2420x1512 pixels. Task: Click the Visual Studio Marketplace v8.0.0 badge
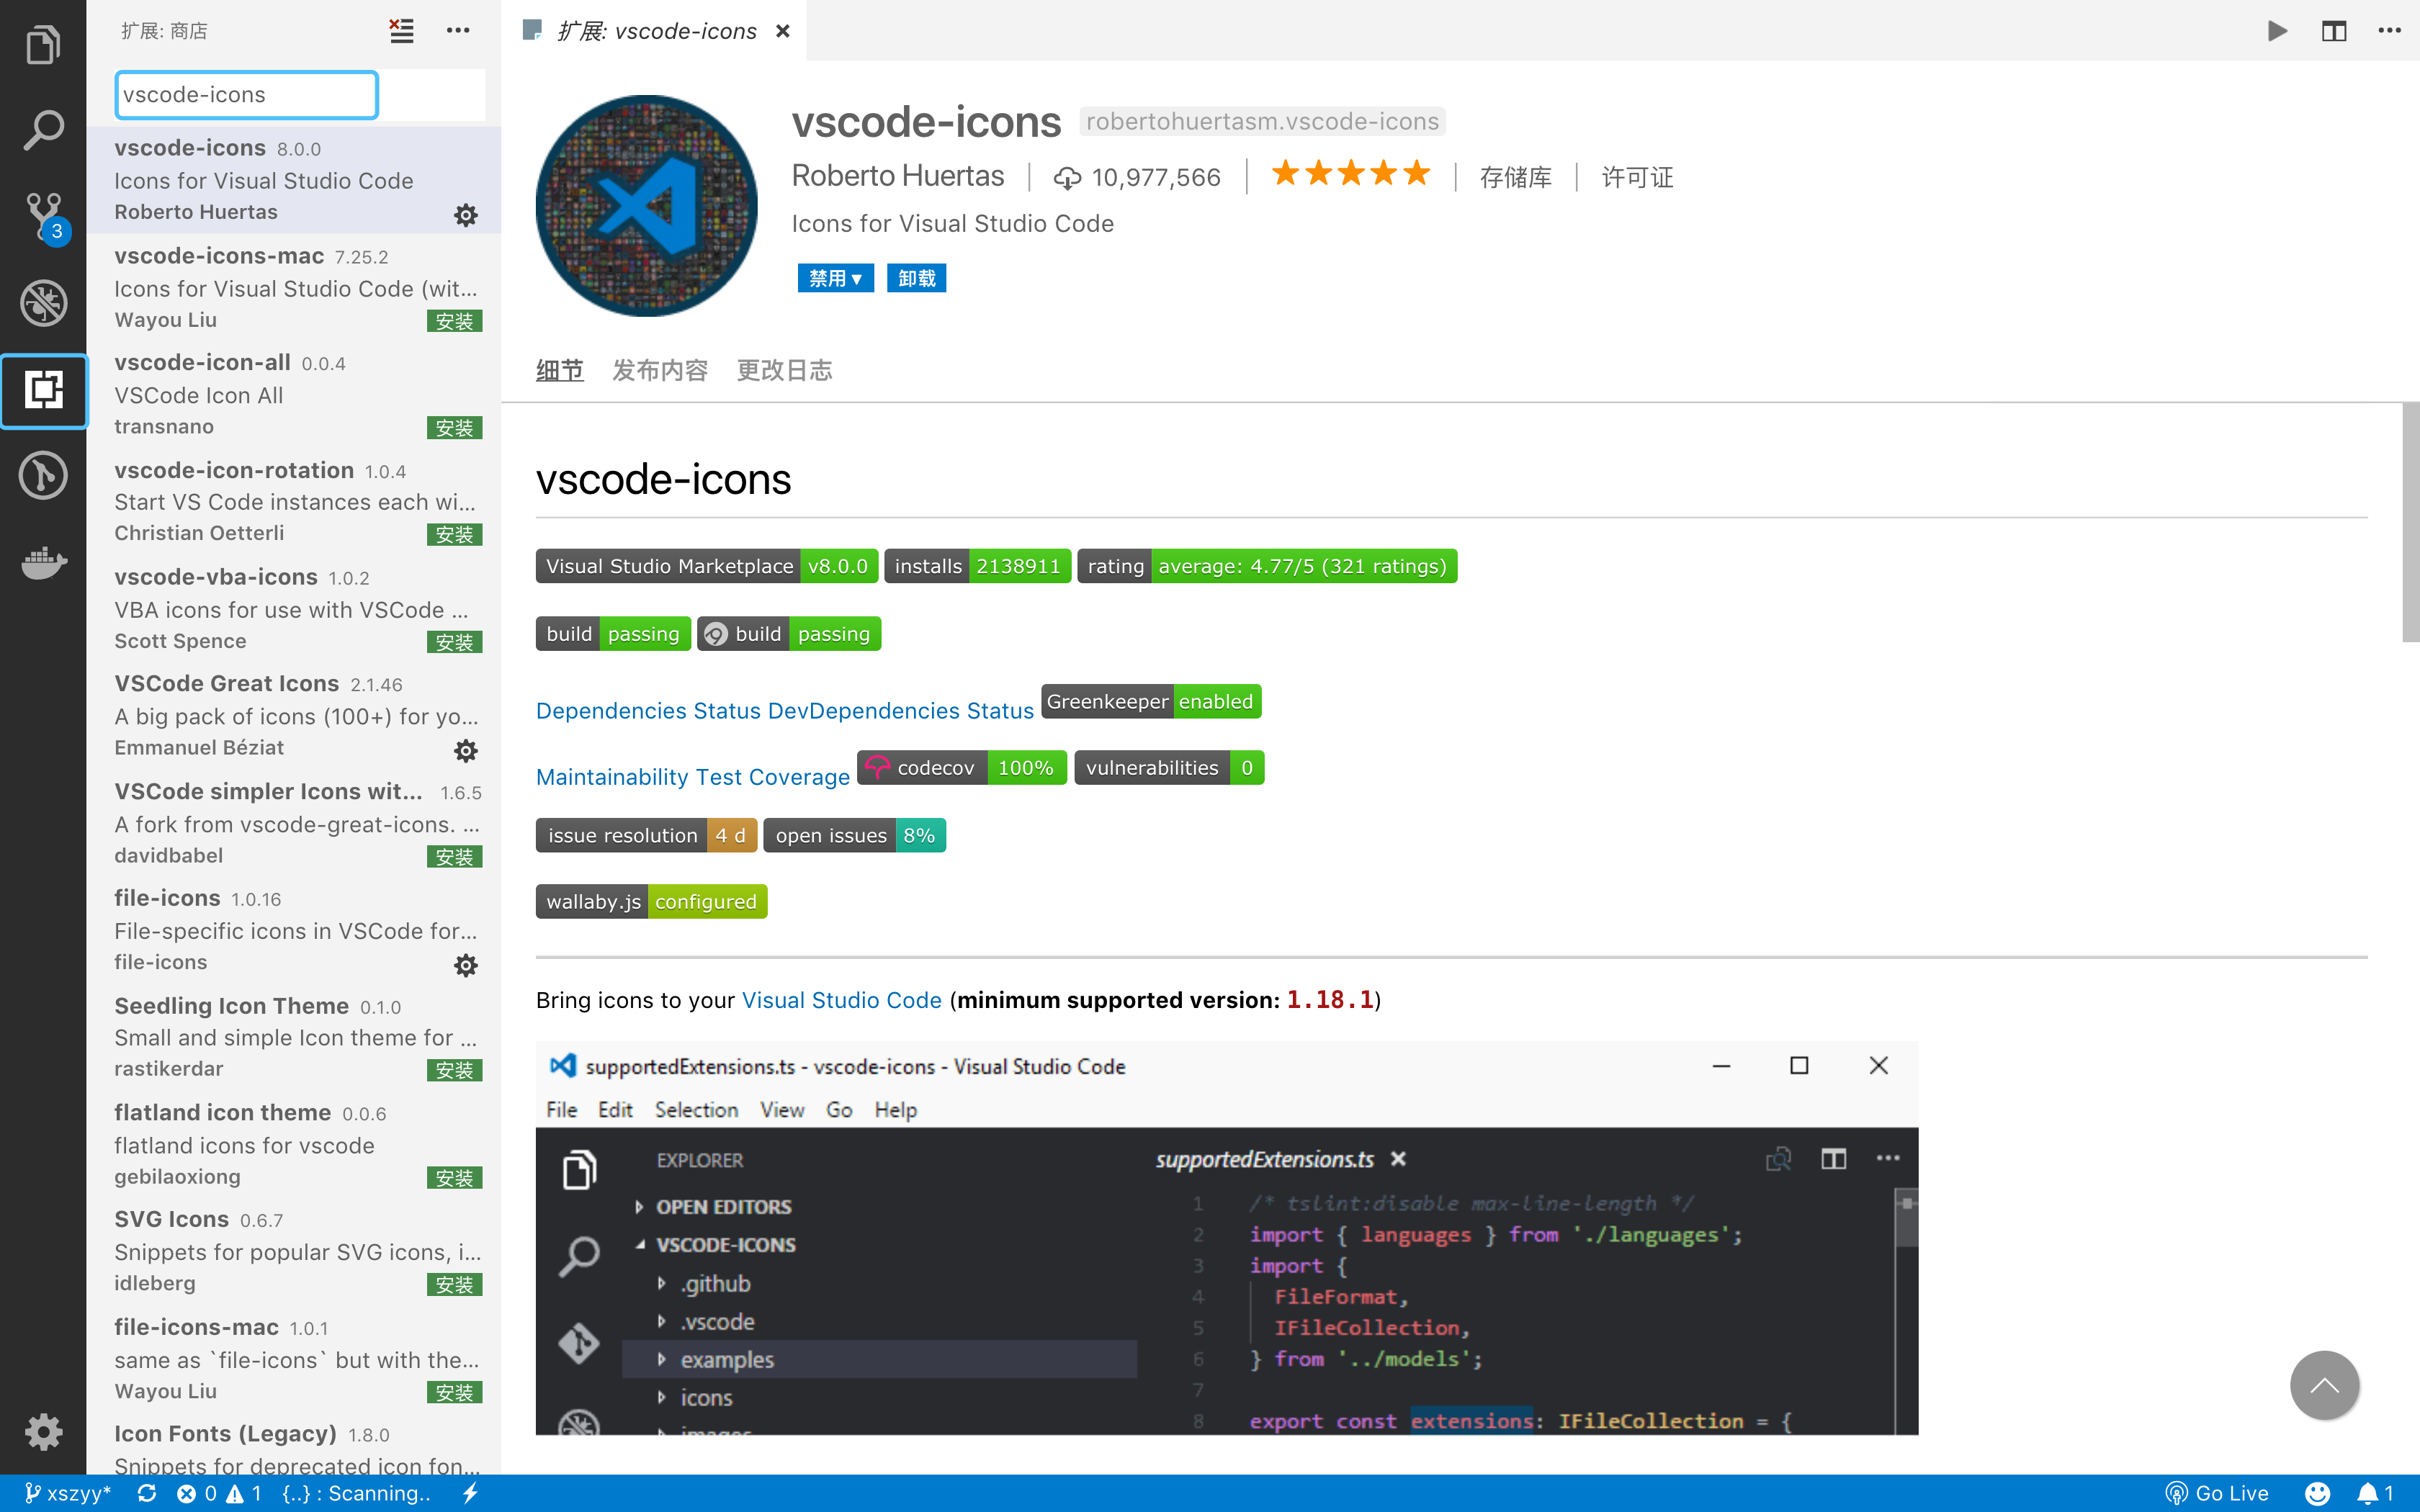coord(707,566)
